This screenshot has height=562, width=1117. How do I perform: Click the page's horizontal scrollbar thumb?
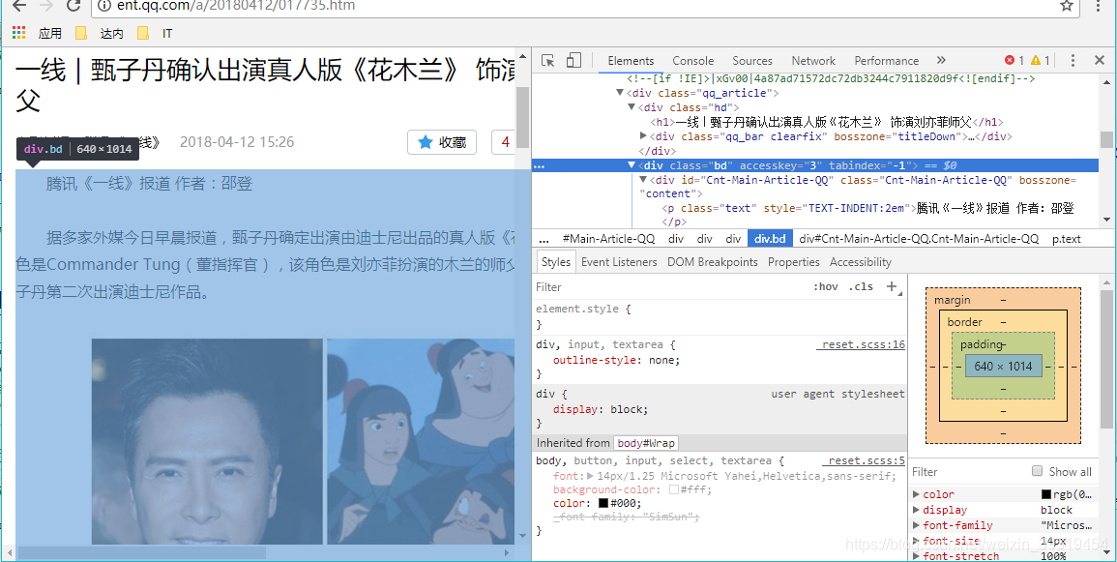[x=141, y=552]
